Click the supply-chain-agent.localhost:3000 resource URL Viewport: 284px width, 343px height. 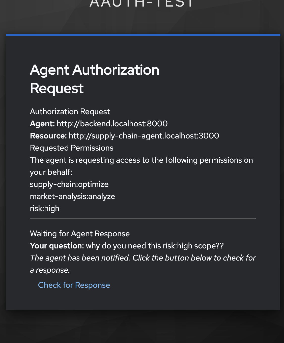click(144, 136)
